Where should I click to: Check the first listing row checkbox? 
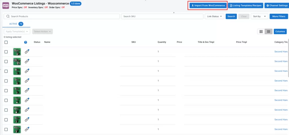point(6,52)
